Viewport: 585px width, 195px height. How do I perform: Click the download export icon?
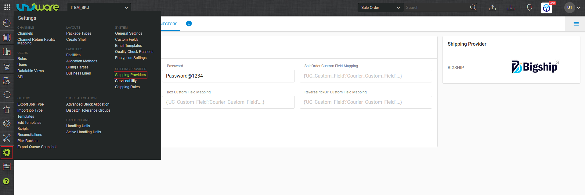coord(511,8)
